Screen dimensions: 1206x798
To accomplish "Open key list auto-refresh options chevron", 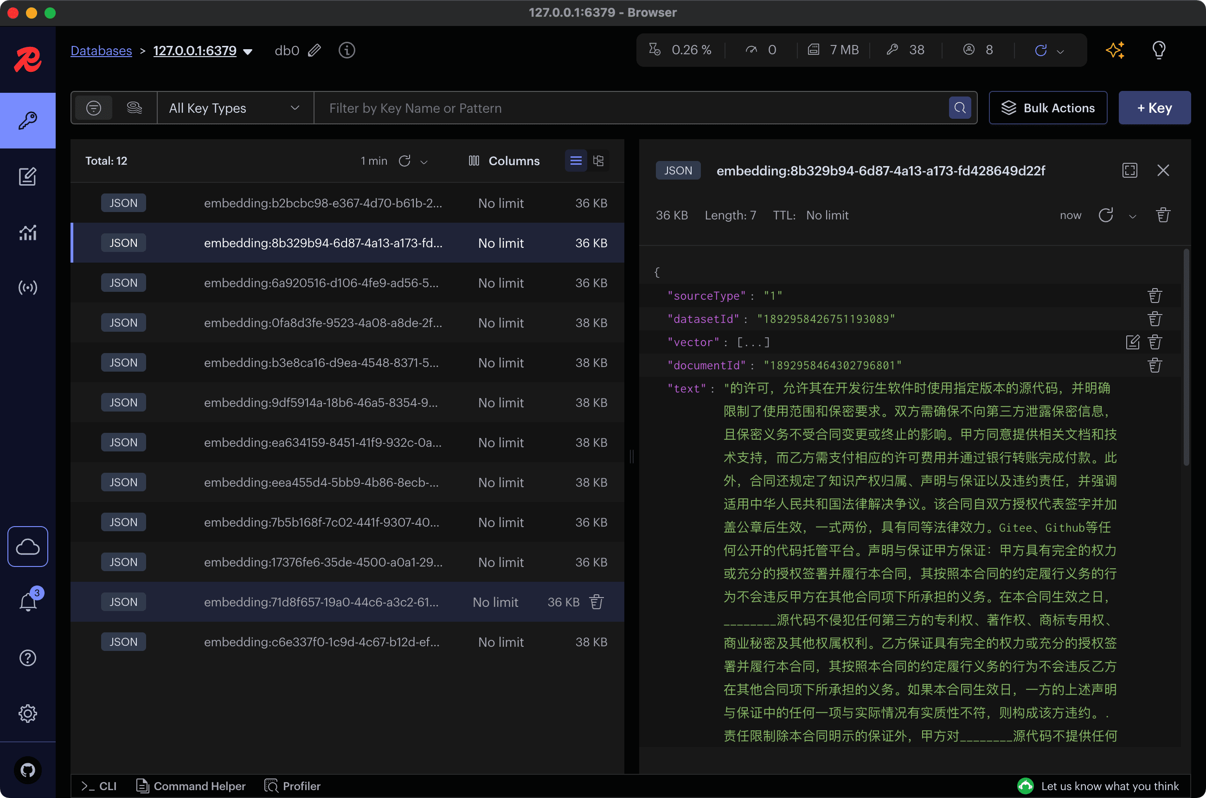I will tap(424, 162).
